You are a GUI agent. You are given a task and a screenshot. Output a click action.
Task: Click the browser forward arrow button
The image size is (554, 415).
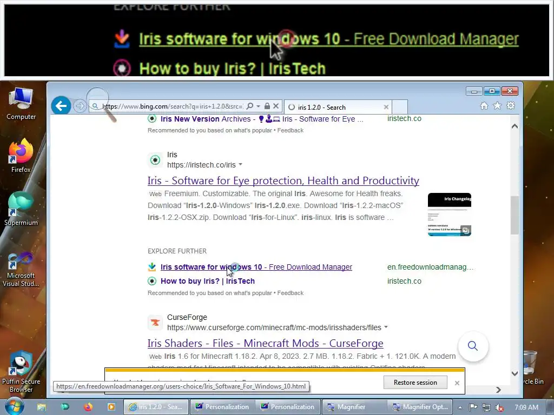(x=80, y=106)
